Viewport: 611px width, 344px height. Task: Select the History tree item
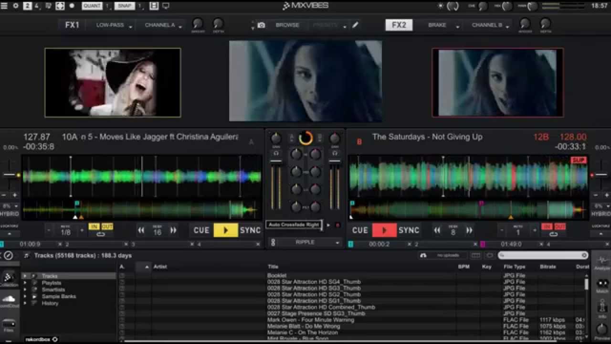tap(50, 303)
